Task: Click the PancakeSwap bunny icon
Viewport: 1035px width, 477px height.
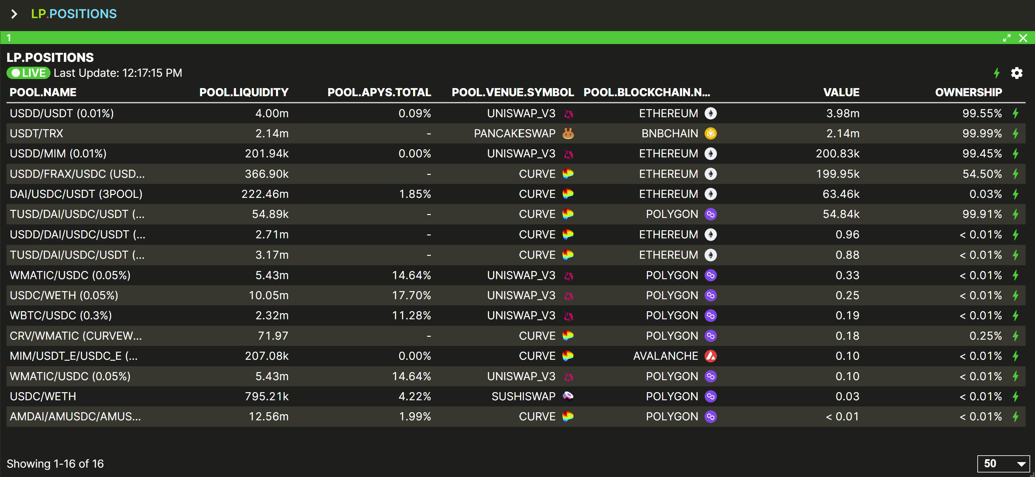Action: [568, 133]
